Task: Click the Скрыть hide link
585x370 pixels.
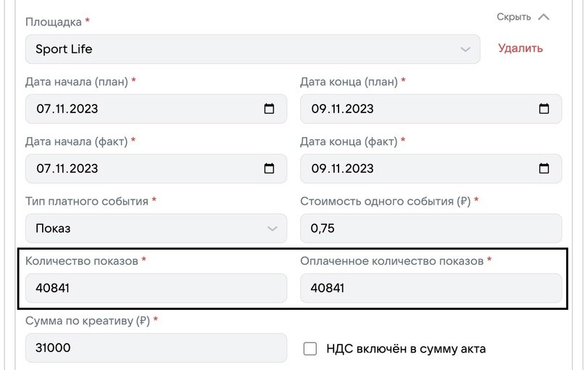Action: click(x=513, y=17)
